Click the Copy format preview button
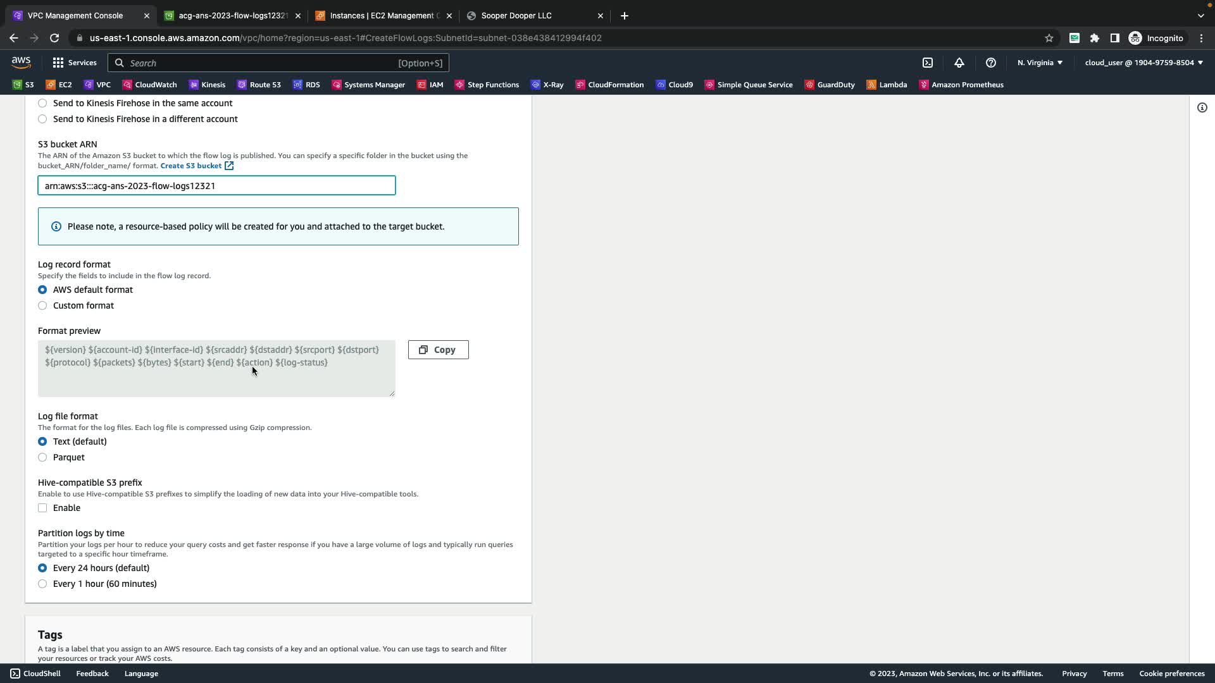Image resolution: width=1215 pixels, height=683 pixels. point(438,350)
